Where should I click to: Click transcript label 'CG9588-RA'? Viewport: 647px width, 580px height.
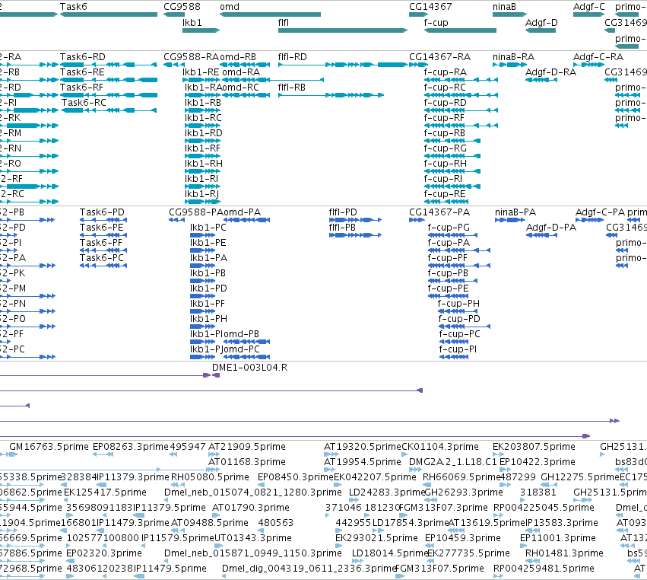tap(191, 56)
